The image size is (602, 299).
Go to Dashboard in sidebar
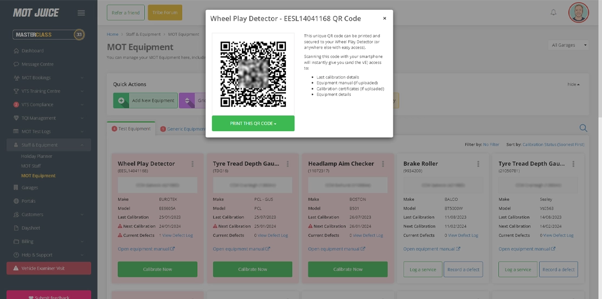[x=33, y=50]
